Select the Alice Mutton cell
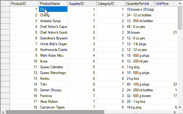183x114 pixels. pyautogui.click(x=53, y=102)
